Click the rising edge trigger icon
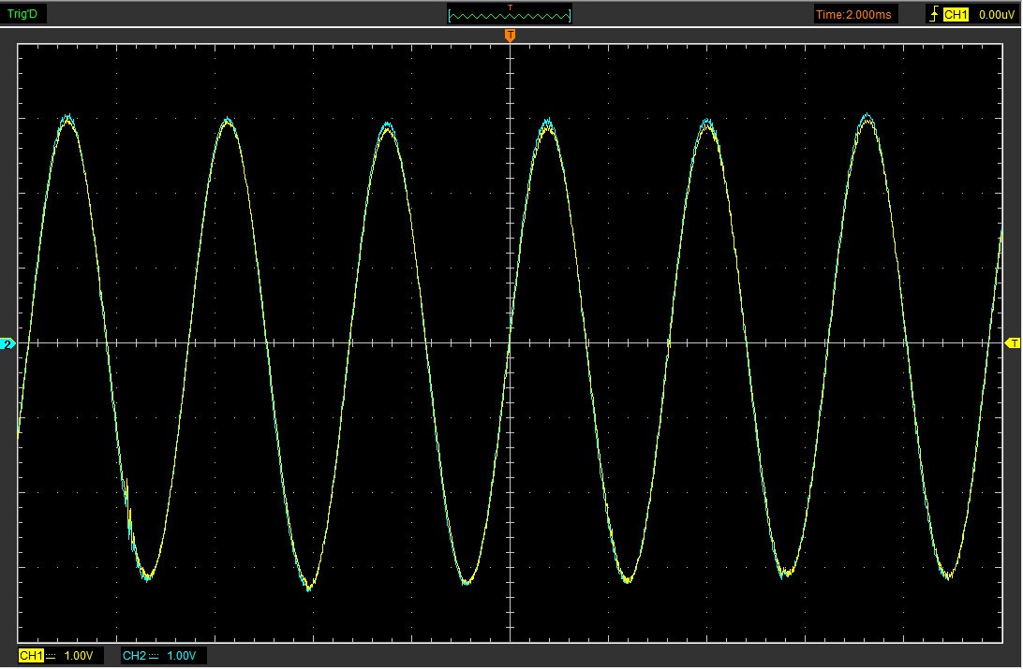The image size is (1023, 669). (x=933, y=14)
